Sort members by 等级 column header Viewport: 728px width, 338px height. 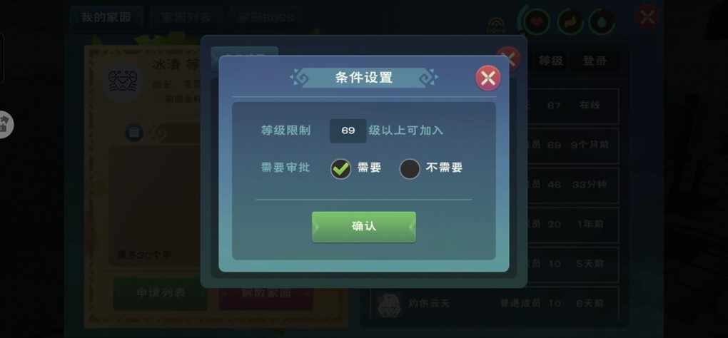551,61
